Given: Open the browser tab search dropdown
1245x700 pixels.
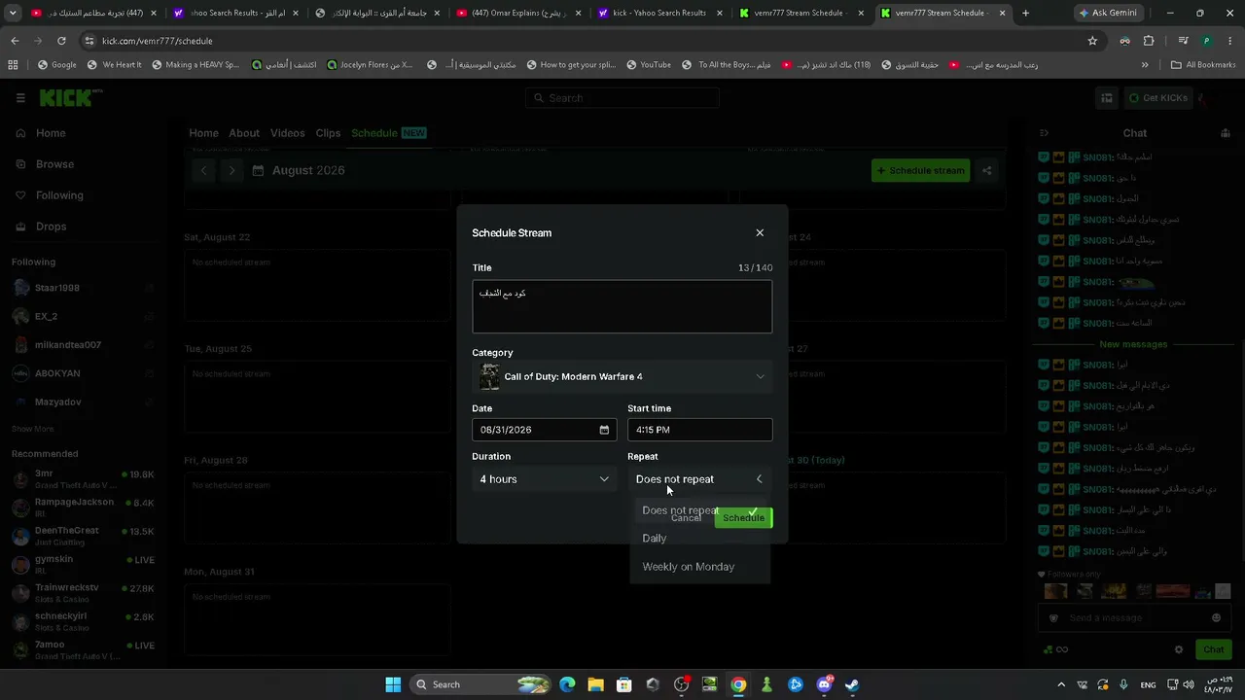Looking at the screenshot, I should [13, 14].
